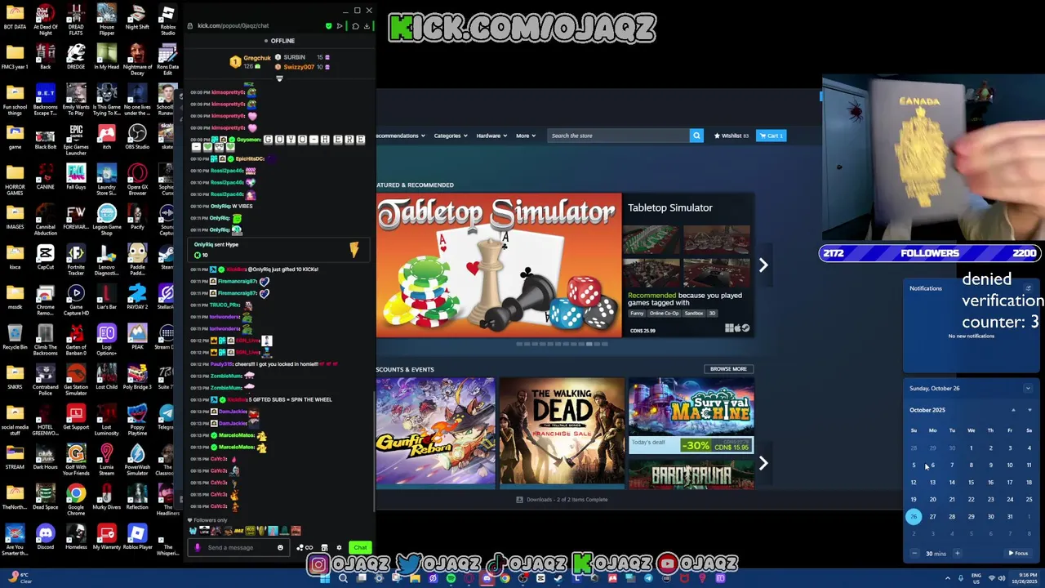The image size is (1045, 588).
Task: Open Lenovo Diagnostics desktop shortcut
Action: [106, 260]
